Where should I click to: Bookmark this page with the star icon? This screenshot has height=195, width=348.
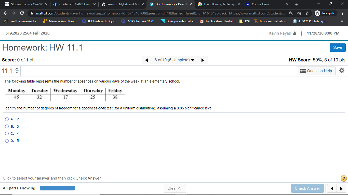[x=307, y=13]
